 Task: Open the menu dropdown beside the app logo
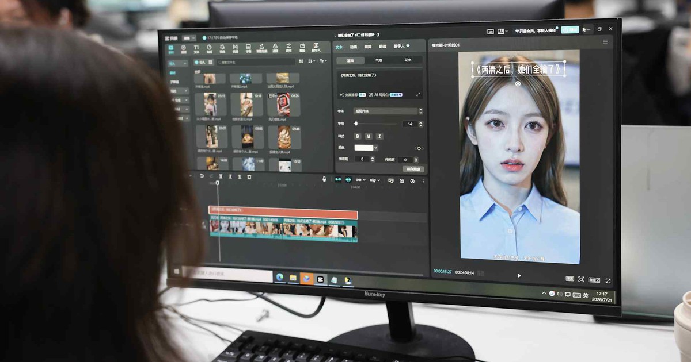pos(188,38)
